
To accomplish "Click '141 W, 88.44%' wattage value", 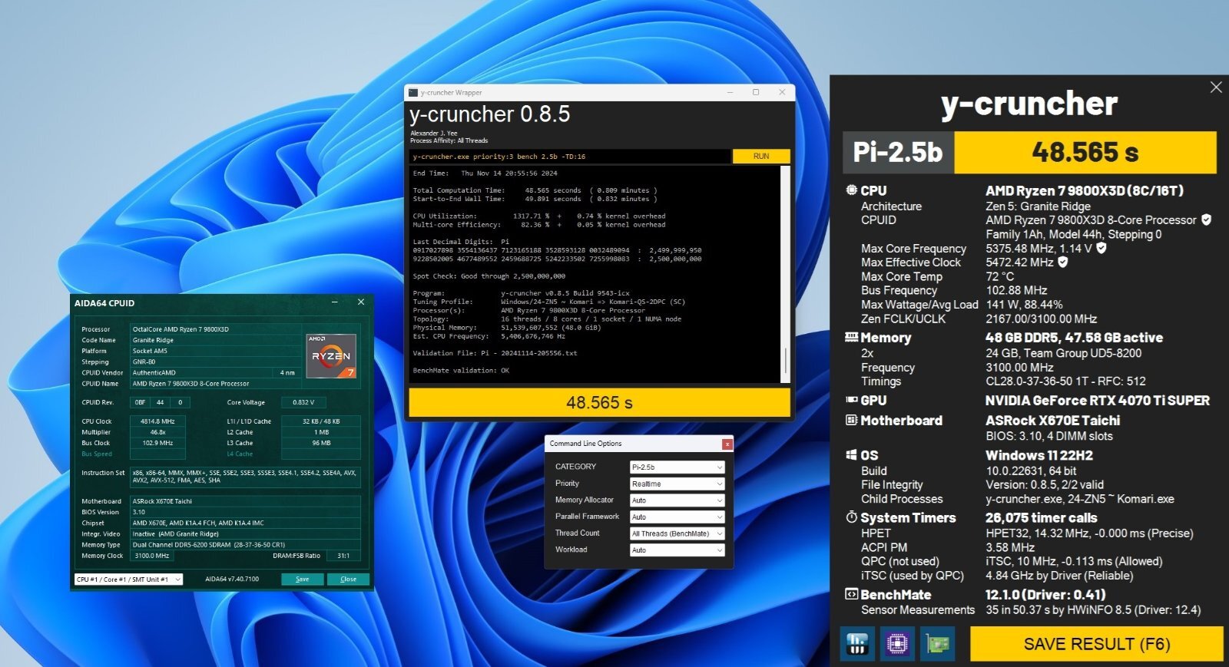I will coord(1024,305).
